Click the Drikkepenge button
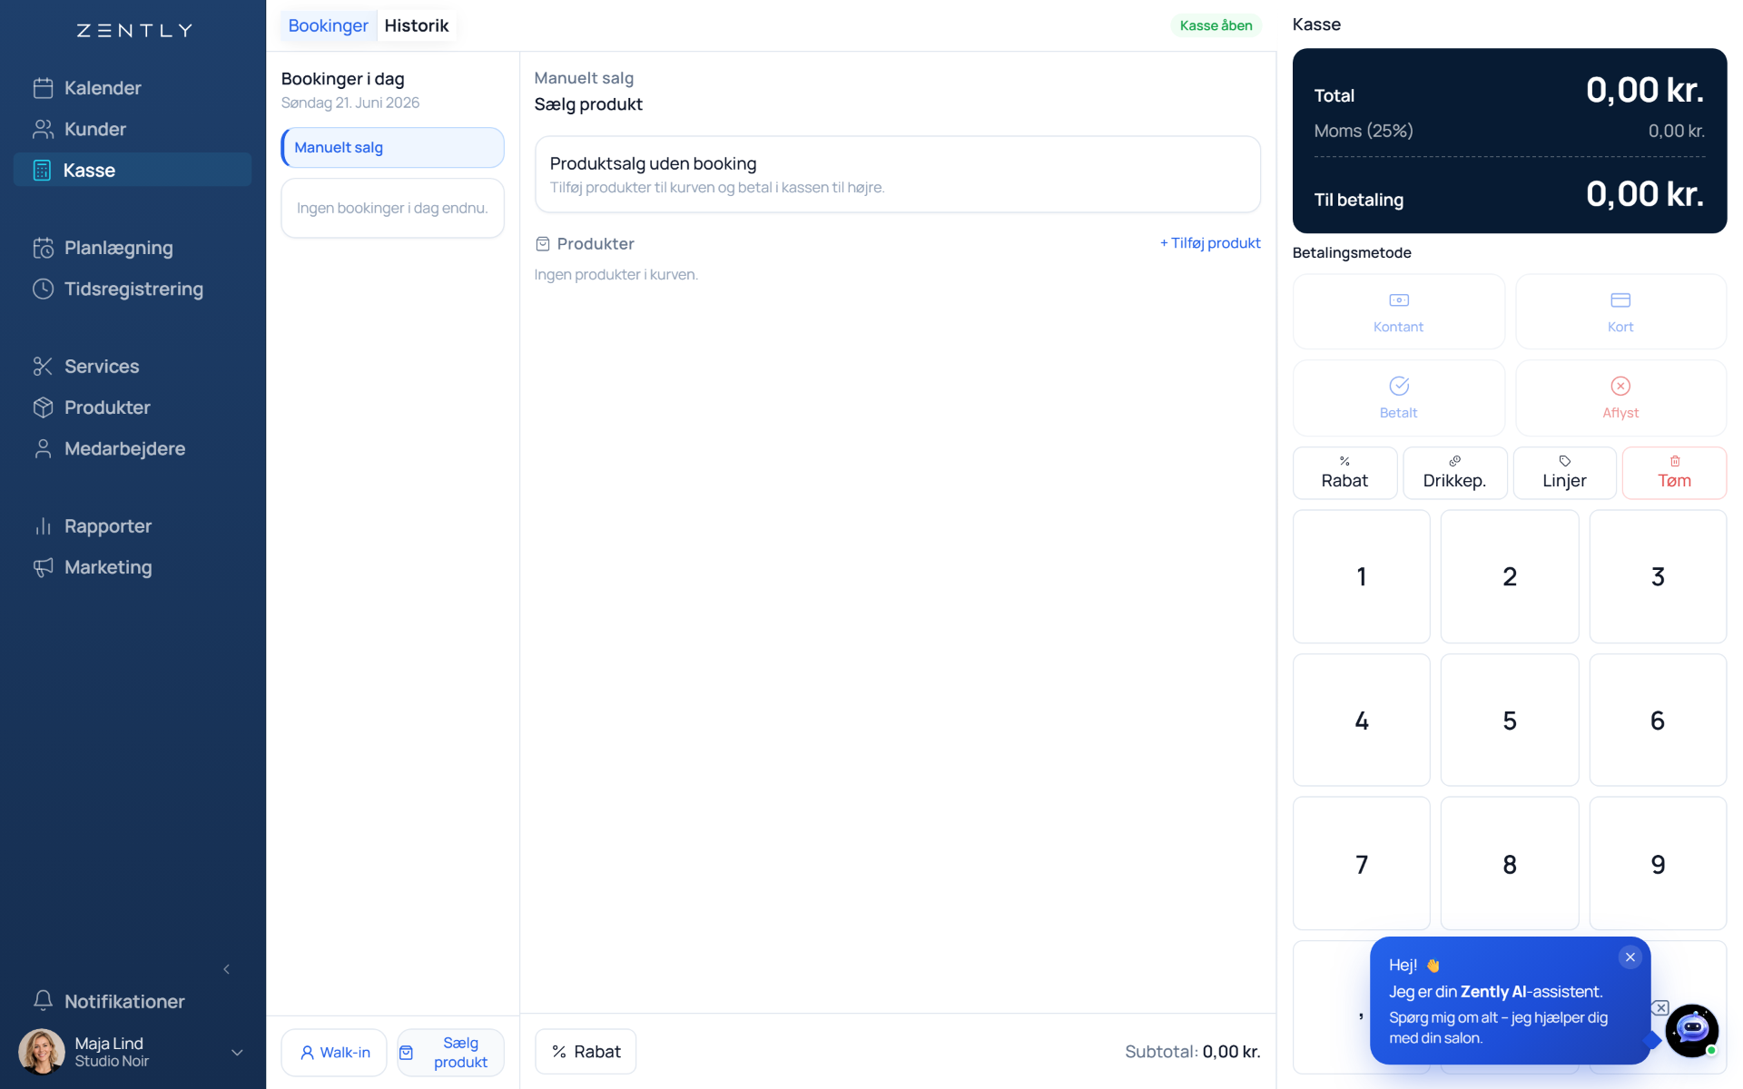This screenshot has width=1743, height=1089. (1454, 473)
